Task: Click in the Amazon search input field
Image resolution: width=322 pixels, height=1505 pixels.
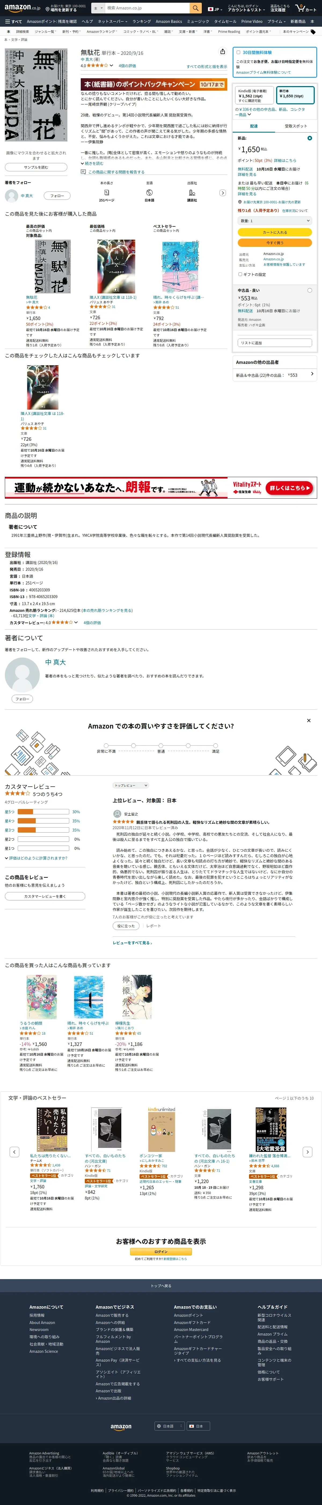Action: pos(147,8)
